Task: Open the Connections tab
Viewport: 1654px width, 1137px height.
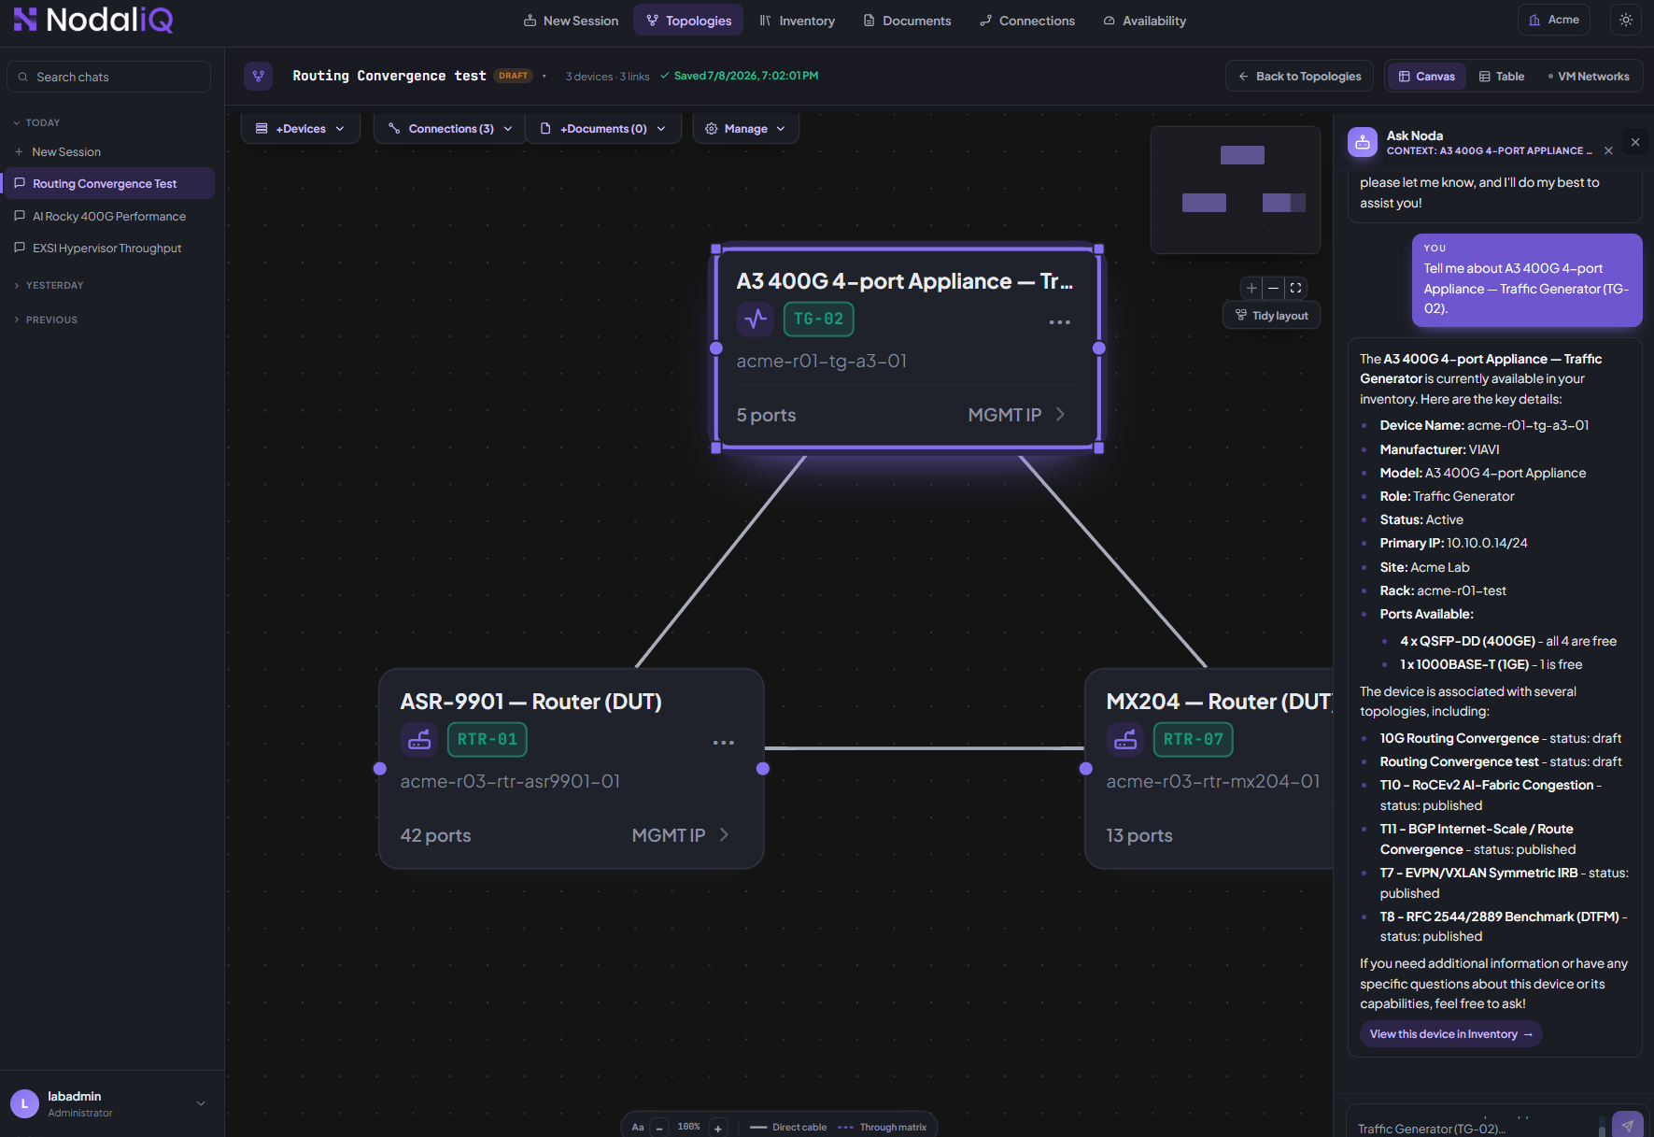Action: click(1027, 21)
